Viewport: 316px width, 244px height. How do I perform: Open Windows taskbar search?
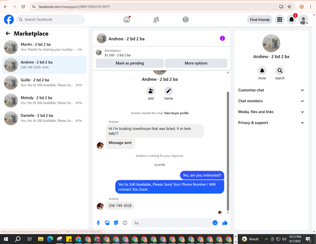pos(18,239)
